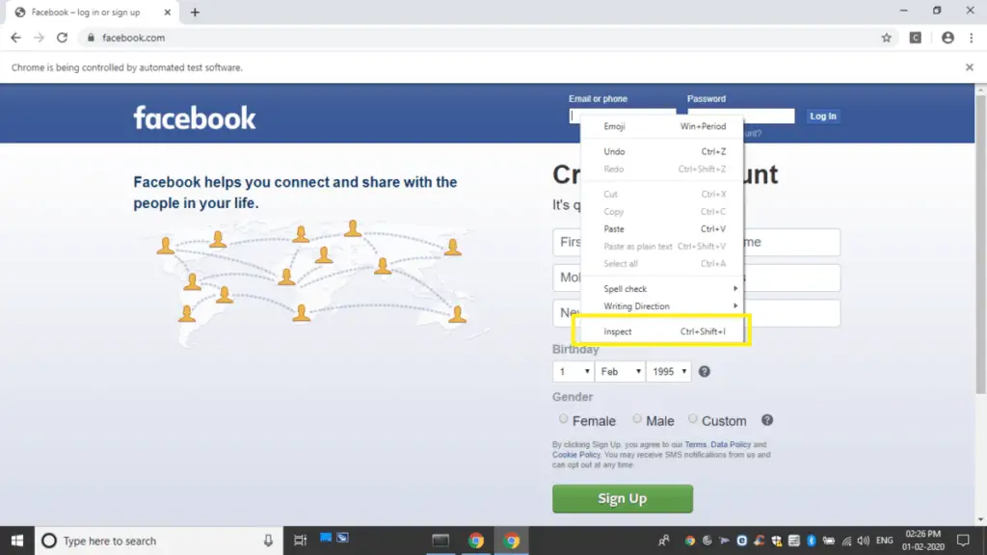
Task: Expand the Writing Direction submenu
Action: (x=662, y=306)
